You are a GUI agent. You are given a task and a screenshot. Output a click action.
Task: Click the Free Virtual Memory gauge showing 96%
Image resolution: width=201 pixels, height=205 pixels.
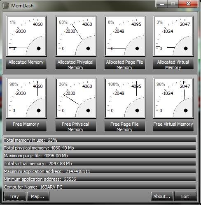(173, 98)
